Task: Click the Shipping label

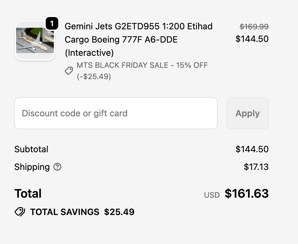Action: [x=32, y=167]
